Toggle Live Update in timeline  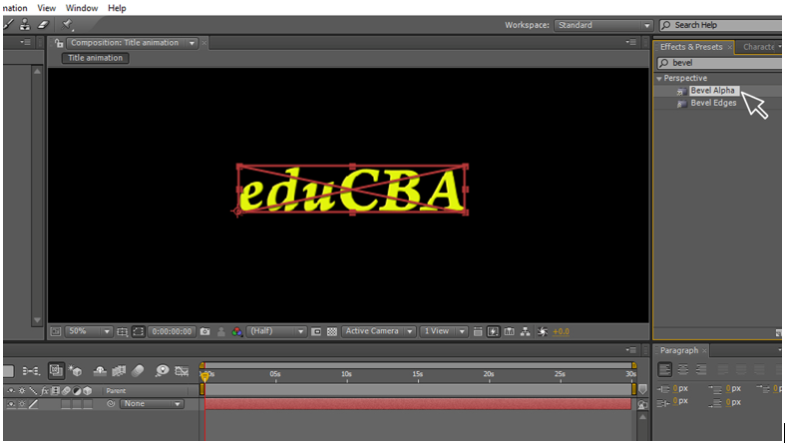coord(56,371)
